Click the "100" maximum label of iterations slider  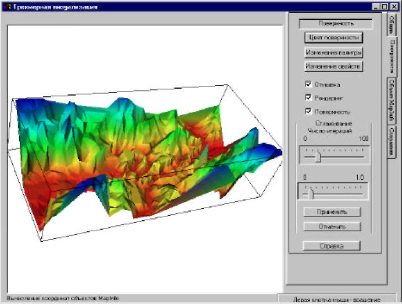[x=363, y=139]
